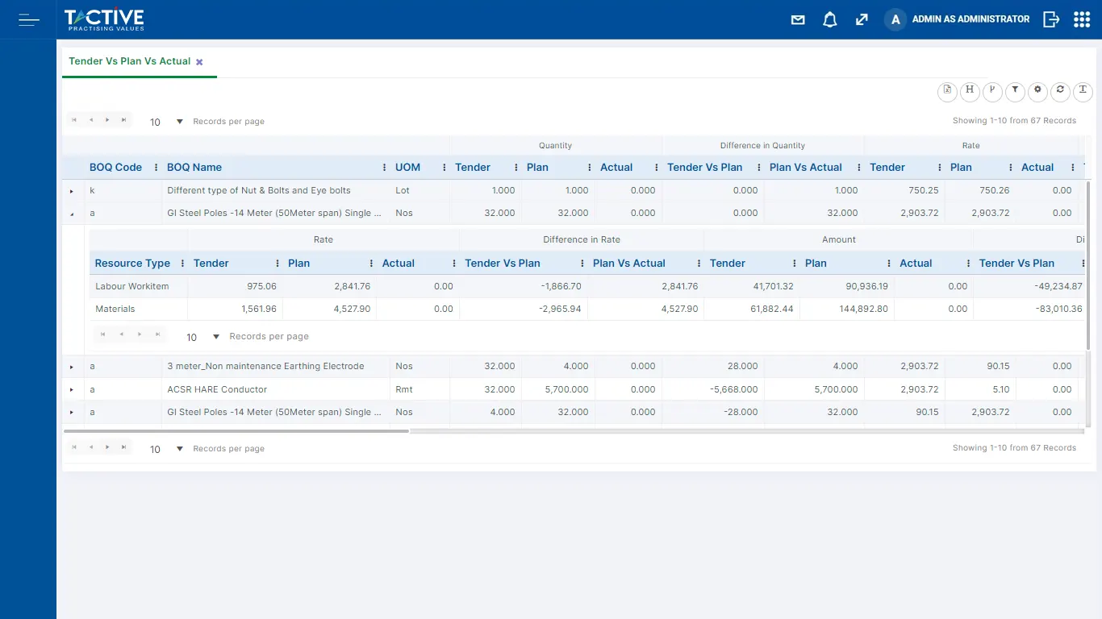
Task: Expand the row 'Different type of Nut & Bolts'
Action: point(72,191)
